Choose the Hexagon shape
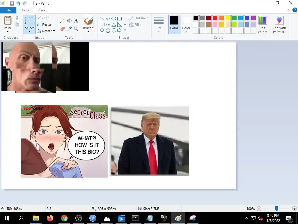298x224 pixels. [x=114, y=30]
